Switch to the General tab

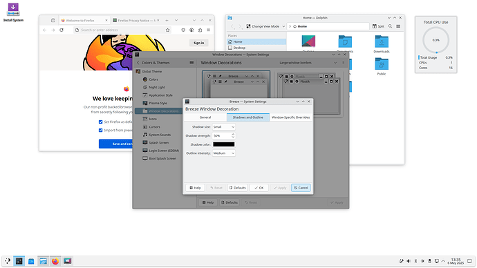click(205, 117)
